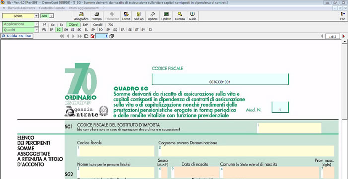Open the SR quadro tab

123,30
